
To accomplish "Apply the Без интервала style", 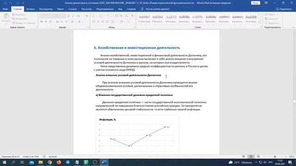I will pos(158,18).
